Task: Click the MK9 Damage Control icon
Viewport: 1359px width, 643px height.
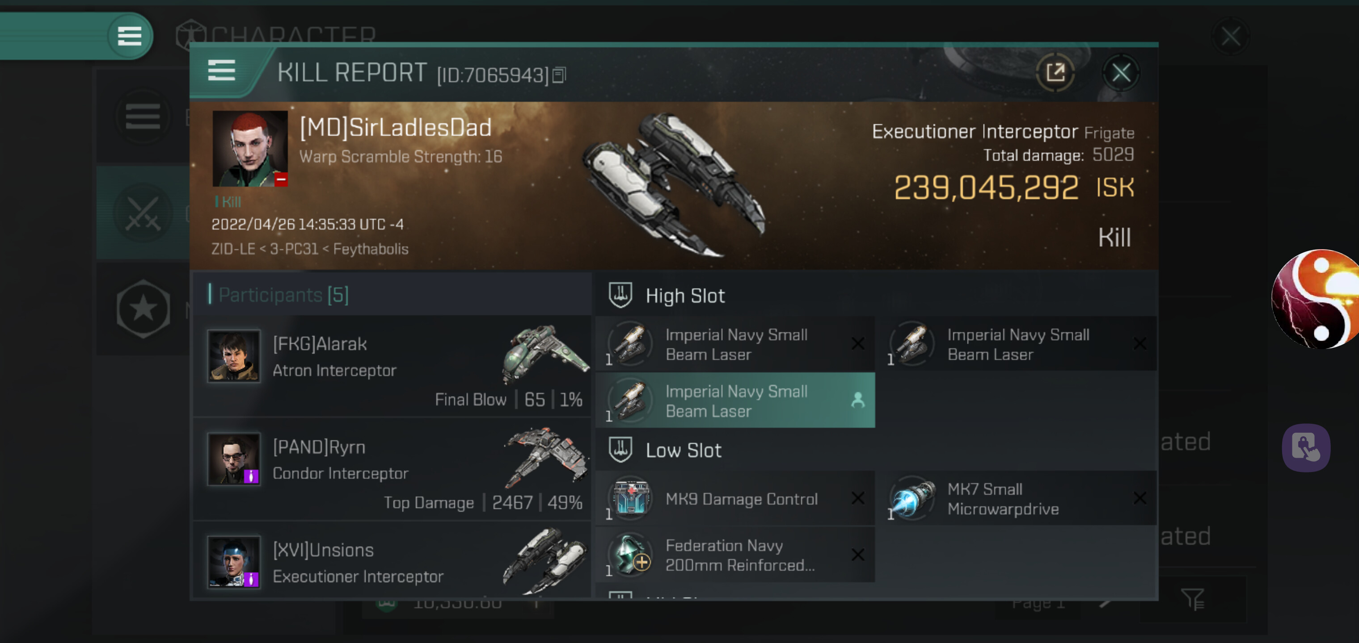Action: [x=631, y=498]
